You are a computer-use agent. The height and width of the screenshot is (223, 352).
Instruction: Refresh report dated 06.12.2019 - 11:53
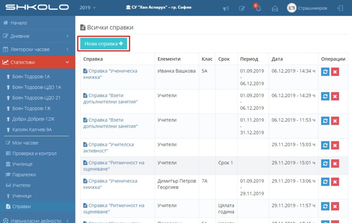point(325,121)
